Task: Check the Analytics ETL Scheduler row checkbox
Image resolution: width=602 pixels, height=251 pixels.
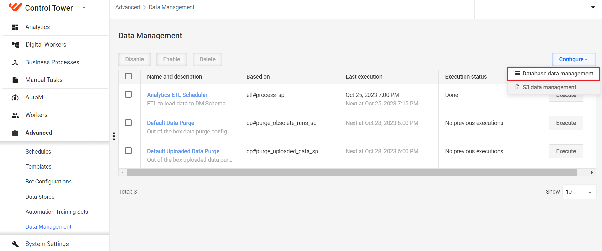Action: click(x=129, y=95)
